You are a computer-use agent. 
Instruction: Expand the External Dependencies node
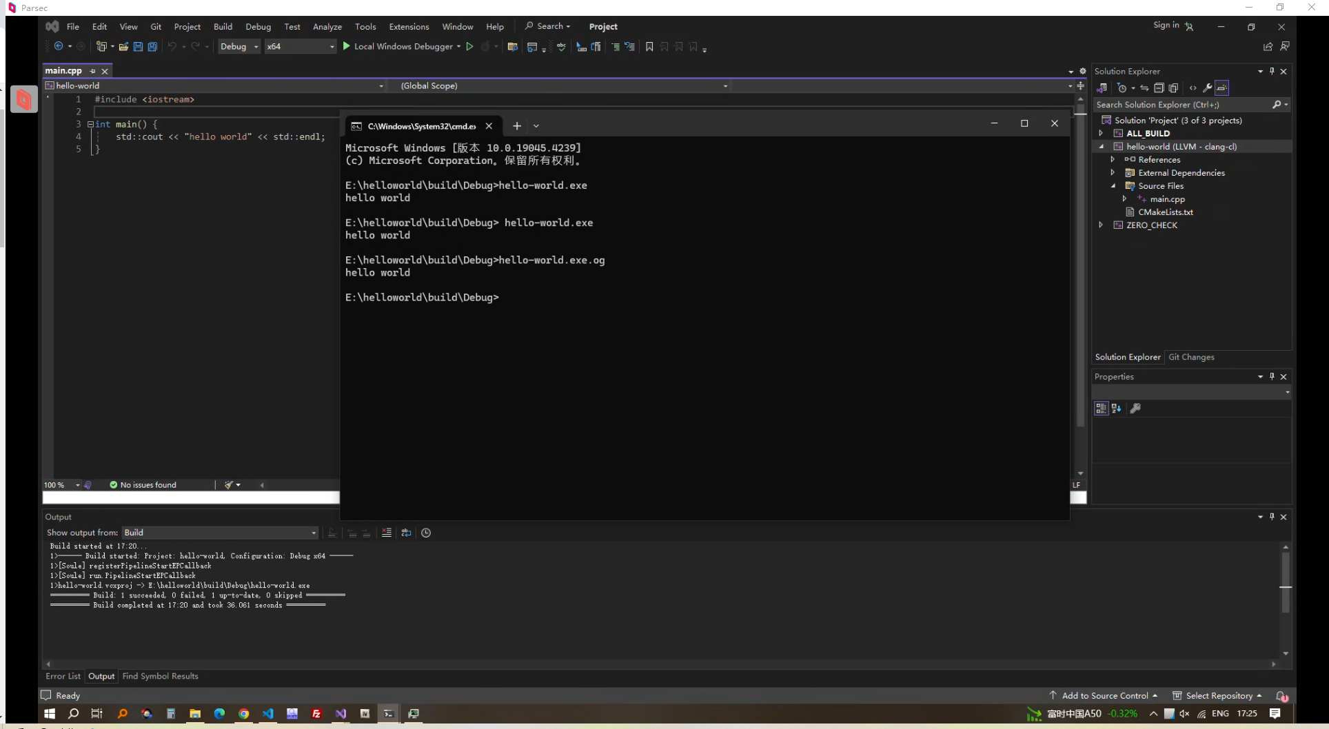pos(1113,172)
